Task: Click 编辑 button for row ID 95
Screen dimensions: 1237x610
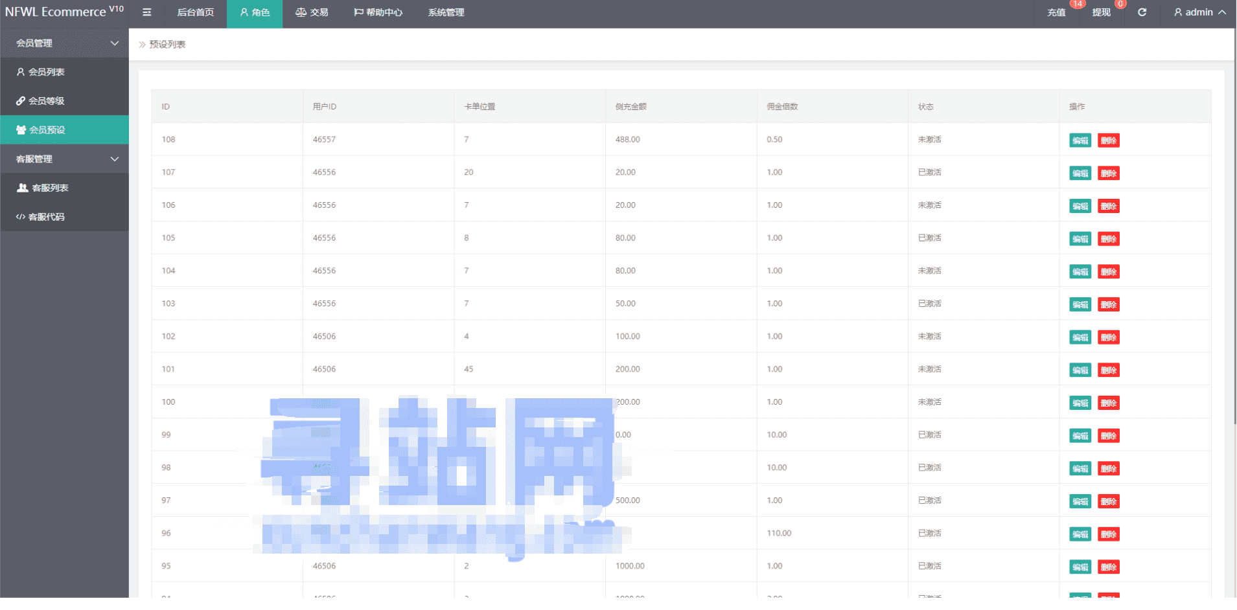Action: click(1080, 567)
